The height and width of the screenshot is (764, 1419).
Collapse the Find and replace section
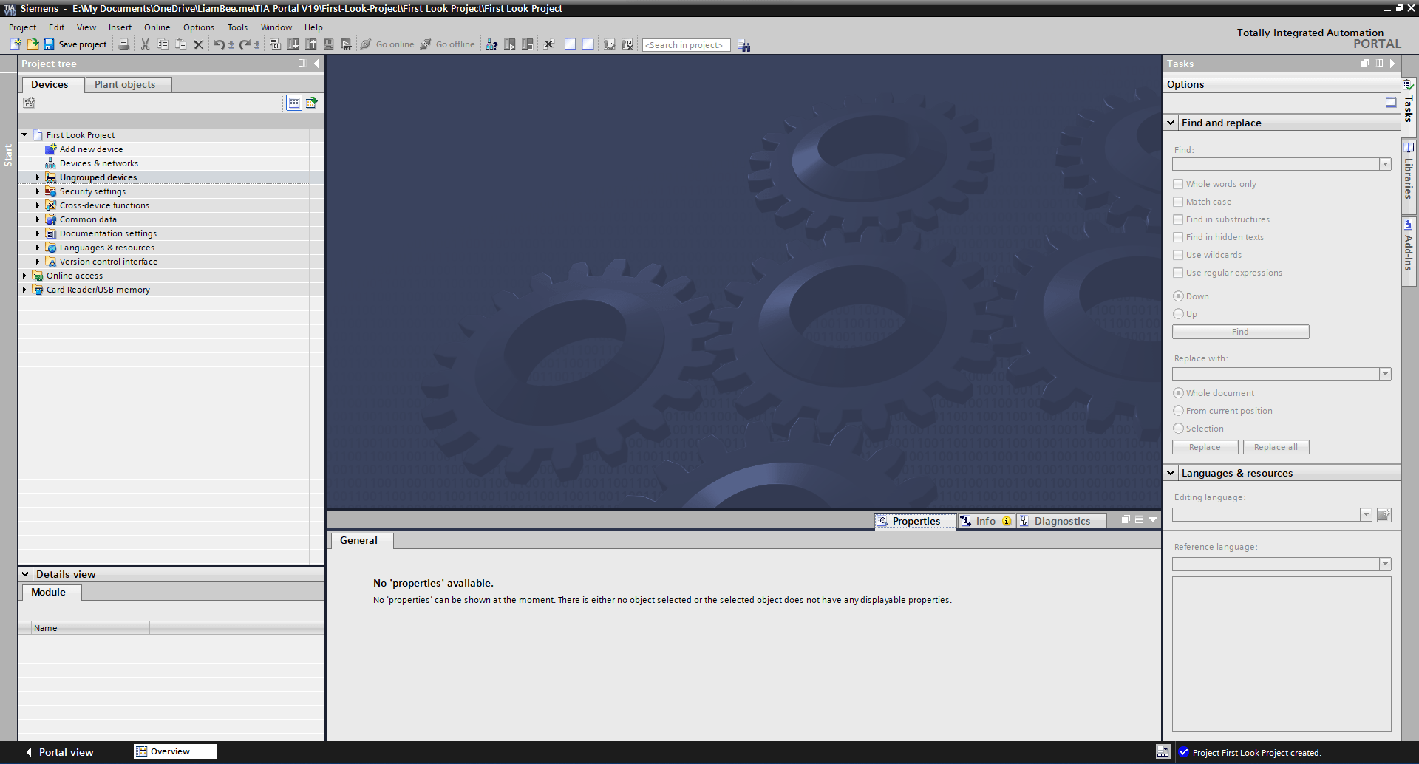[1171, 123]
